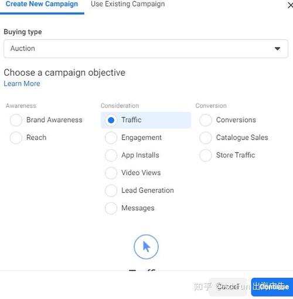Open the Buying type dropdown arrow
Viewport: 293px width, 299px height.
pos(277,49)
